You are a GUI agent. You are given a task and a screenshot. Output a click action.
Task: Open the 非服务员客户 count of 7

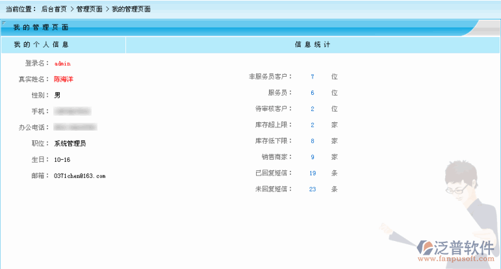tap(313, 77)
